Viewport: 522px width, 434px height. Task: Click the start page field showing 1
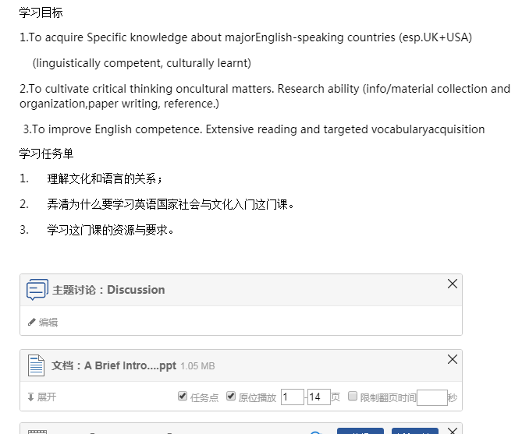[292, 397]
